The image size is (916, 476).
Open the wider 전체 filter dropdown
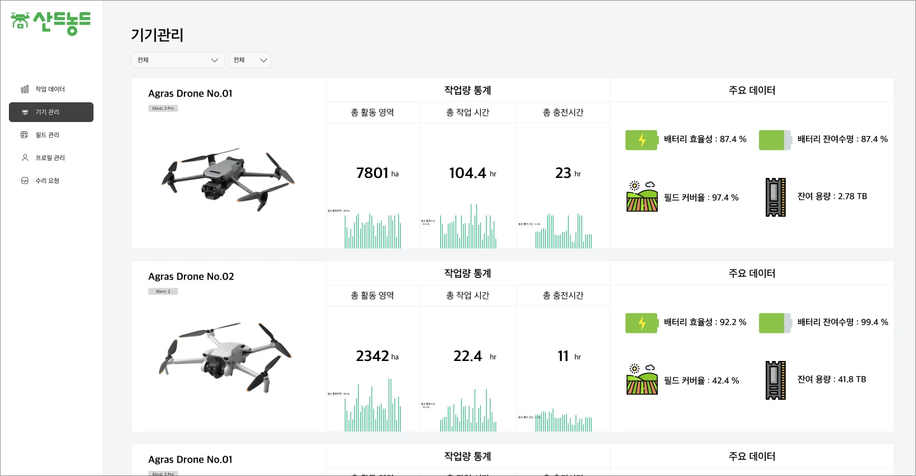tap(177, 60)
